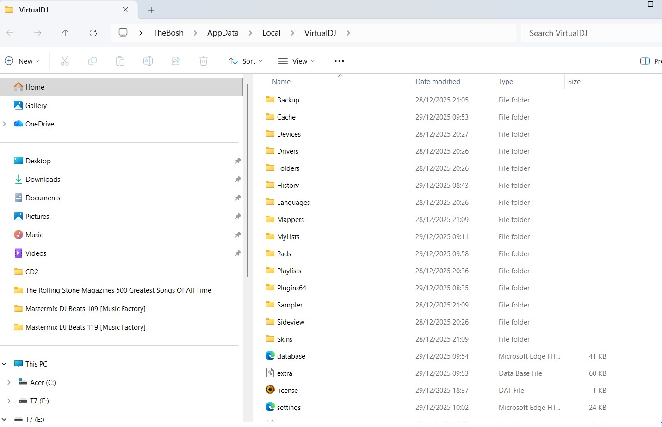Screen dimensions: 662x427
Task: Expand the OneDrive tree node
Action: point(5,124)
